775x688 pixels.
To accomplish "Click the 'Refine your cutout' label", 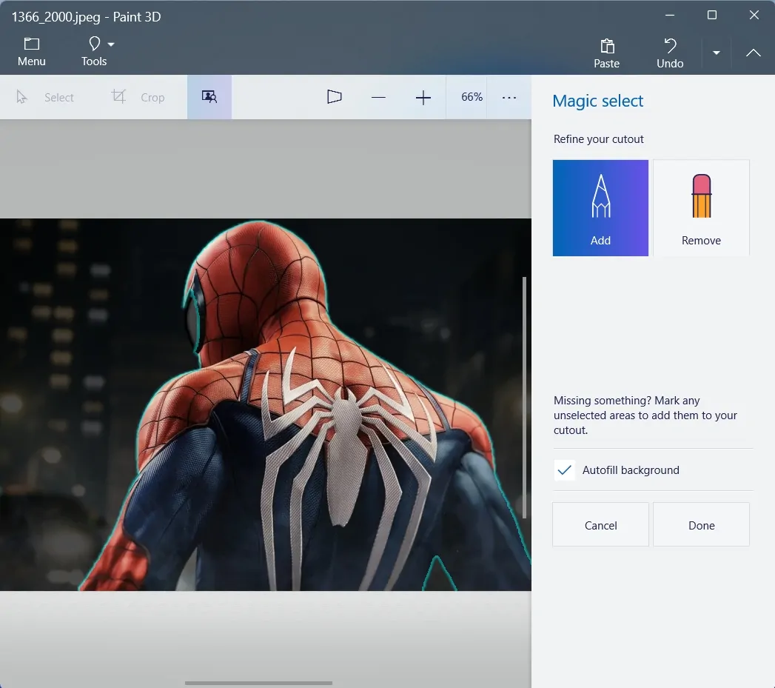I will pos(599,139).
